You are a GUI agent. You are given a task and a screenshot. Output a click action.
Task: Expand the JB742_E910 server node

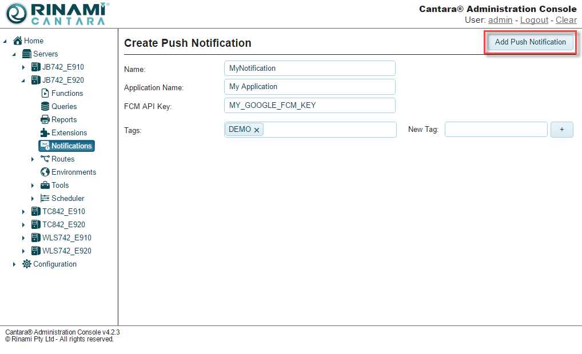[23, 67]
